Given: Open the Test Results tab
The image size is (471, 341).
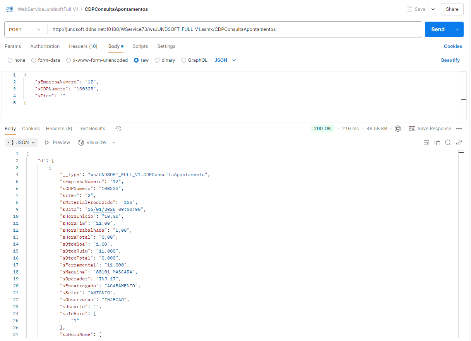Looking at the screenshot, I should 92,129.
